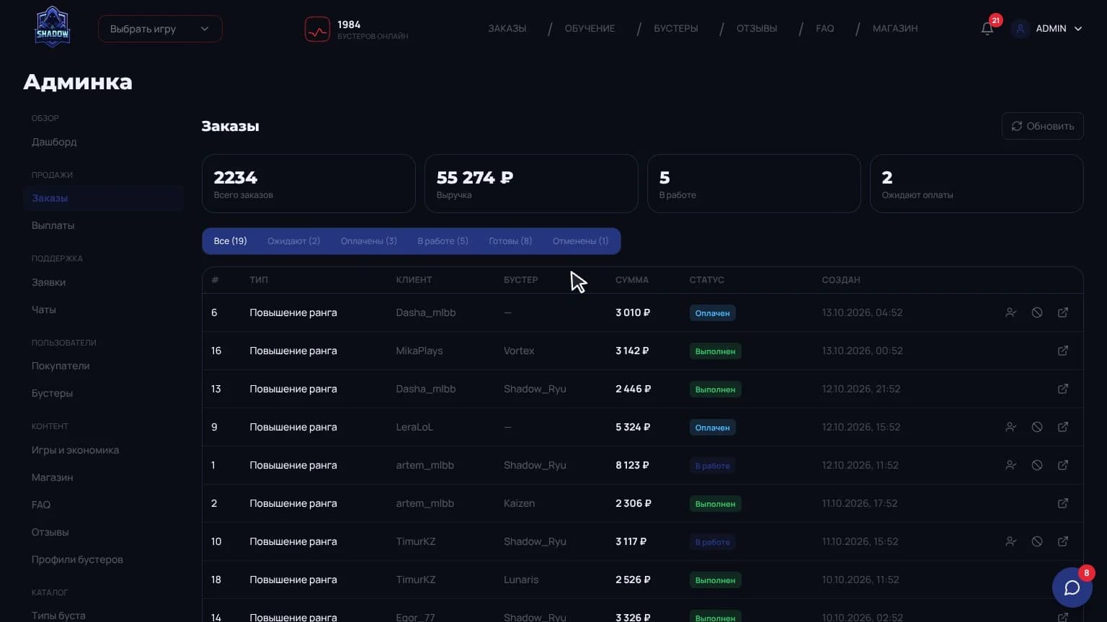
Task: Open 'МАГАЗИН' in top navigation
Action: [x=895, y=29]
